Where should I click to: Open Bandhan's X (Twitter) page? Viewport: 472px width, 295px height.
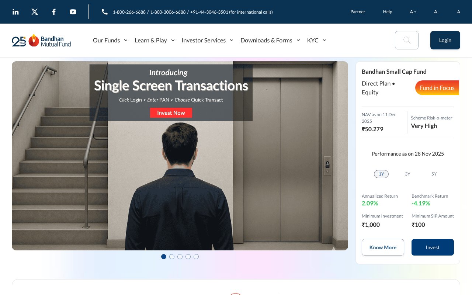click(35, 12)
